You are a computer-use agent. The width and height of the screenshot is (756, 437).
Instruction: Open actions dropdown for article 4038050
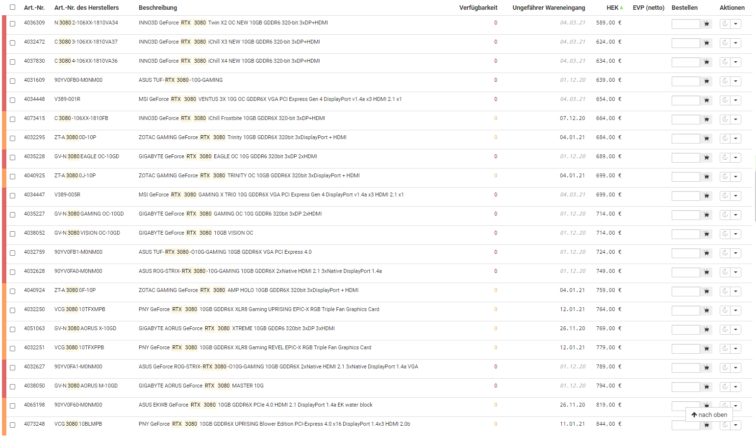pos(736,387)
